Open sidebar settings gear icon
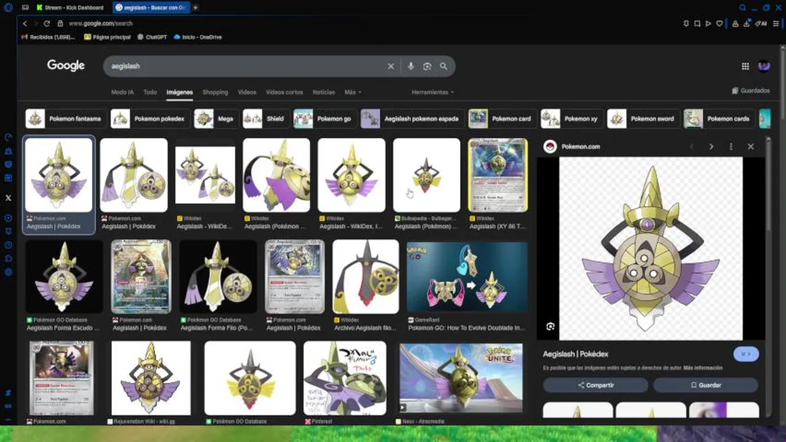This screenshot has height=442, width=786. pyautogui.click(x=8, y=272)
